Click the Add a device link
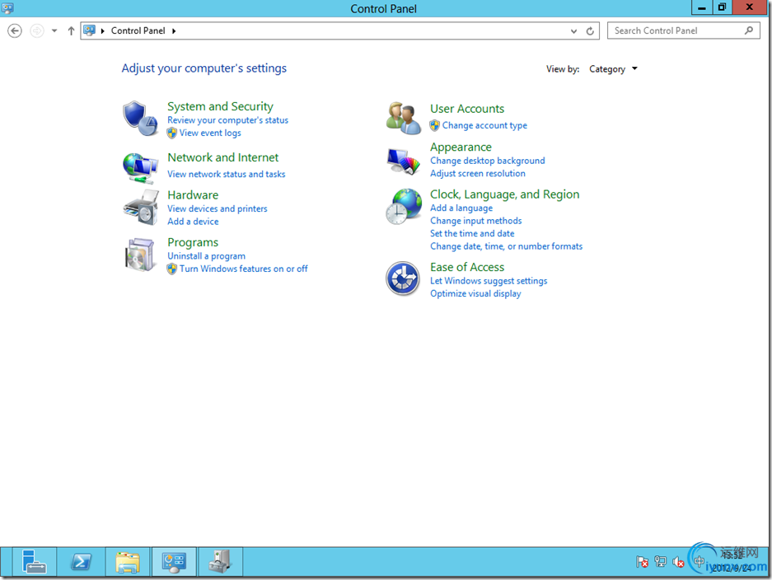 (x=193, y=222)
